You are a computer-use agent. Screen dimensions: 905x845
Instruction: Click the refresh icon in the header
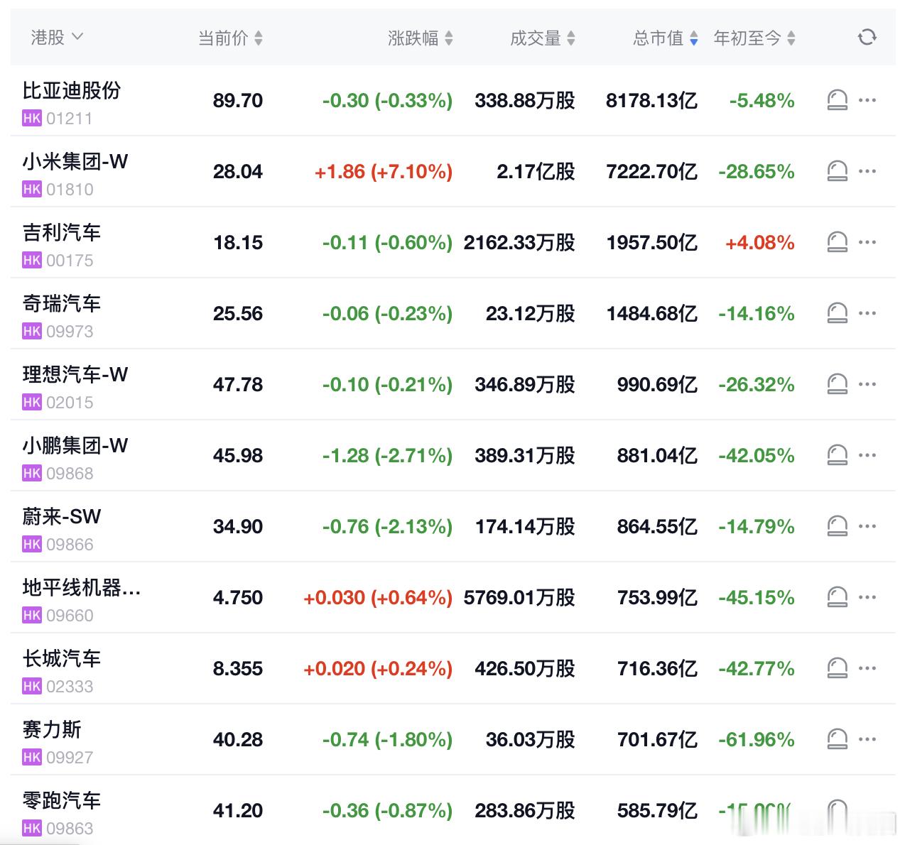tap(867, 37)
